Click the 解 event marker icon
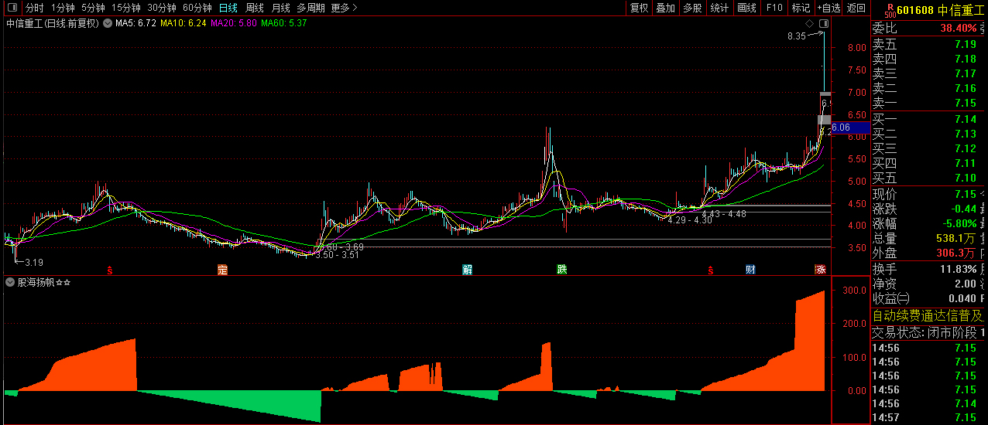 468,270
